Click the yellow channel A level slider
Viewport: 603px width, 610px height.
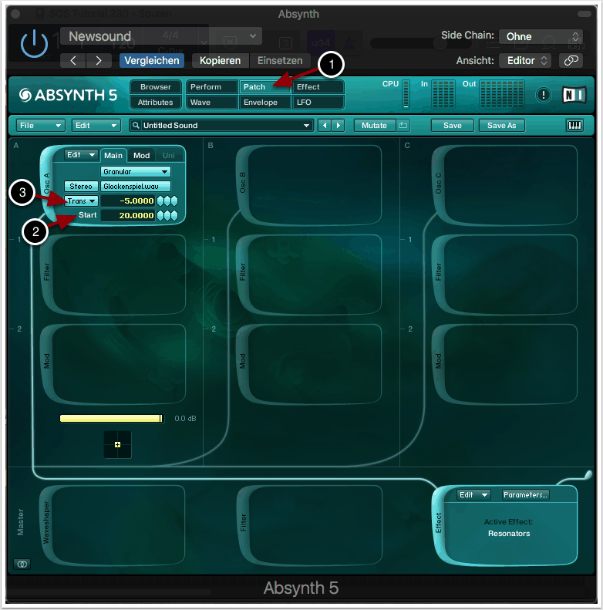tap(112, 418)
